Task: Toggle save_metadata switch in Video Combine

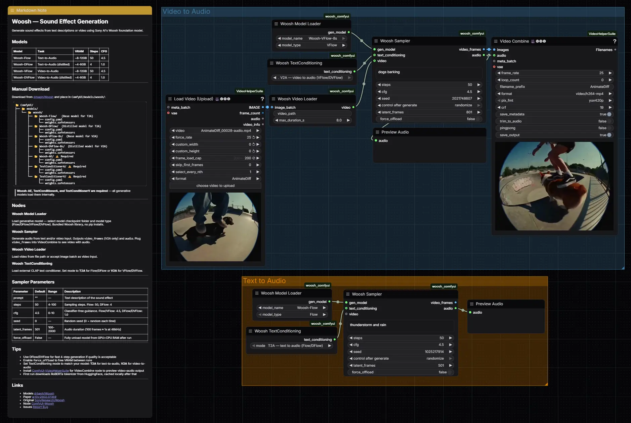Action: [609, 114]
